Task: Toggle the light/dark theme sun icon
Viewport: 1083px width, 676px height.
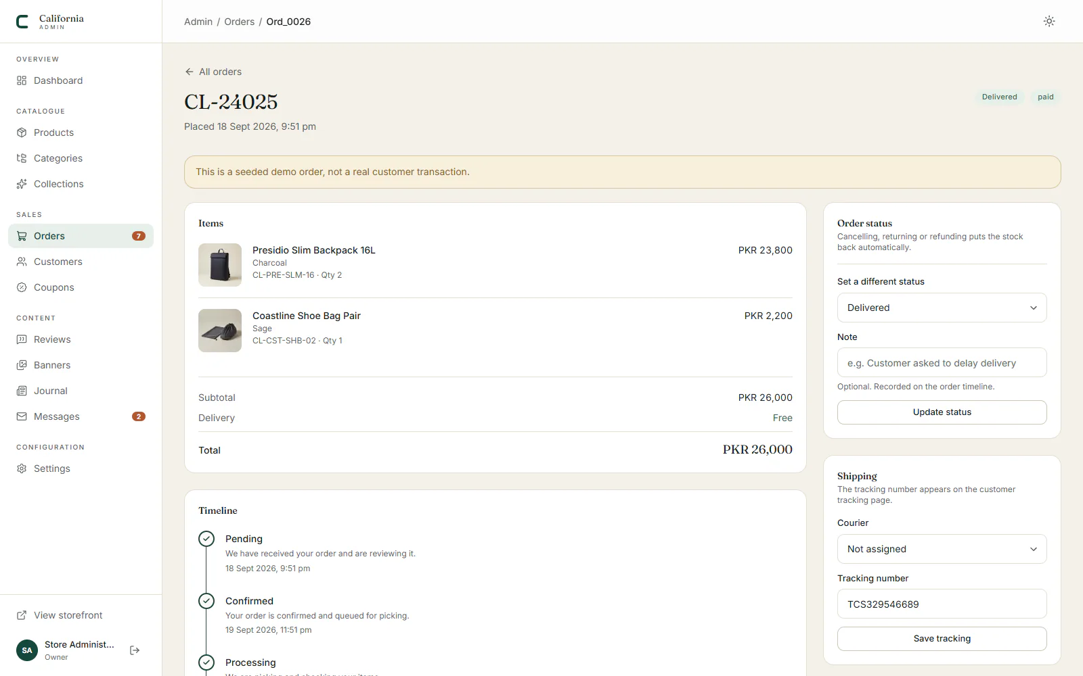Action: click(1049, 21)
